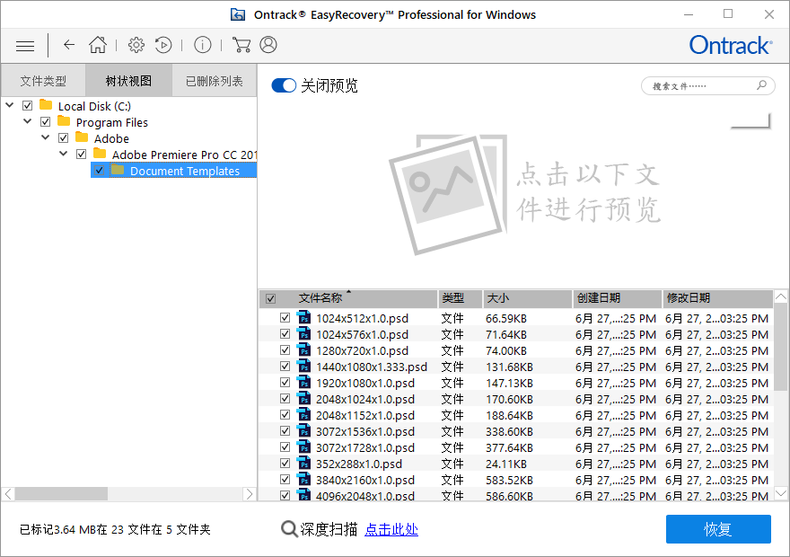Uncheck the Program Files checkbox
The image size is (790, 557).
pos(46,121)
